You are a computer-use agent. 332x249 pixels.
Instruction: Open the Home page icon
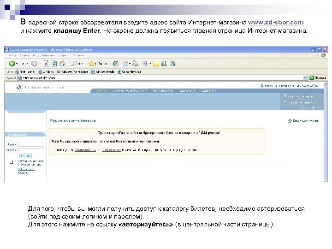[x=62, y=64]
